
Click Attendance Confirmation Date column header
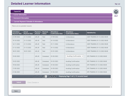click(x=57, y=33)
